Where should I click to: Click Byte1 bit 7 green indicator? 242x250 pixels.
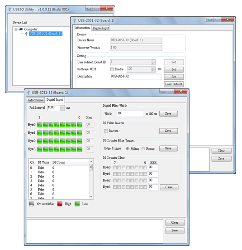[x=40, y=133]
